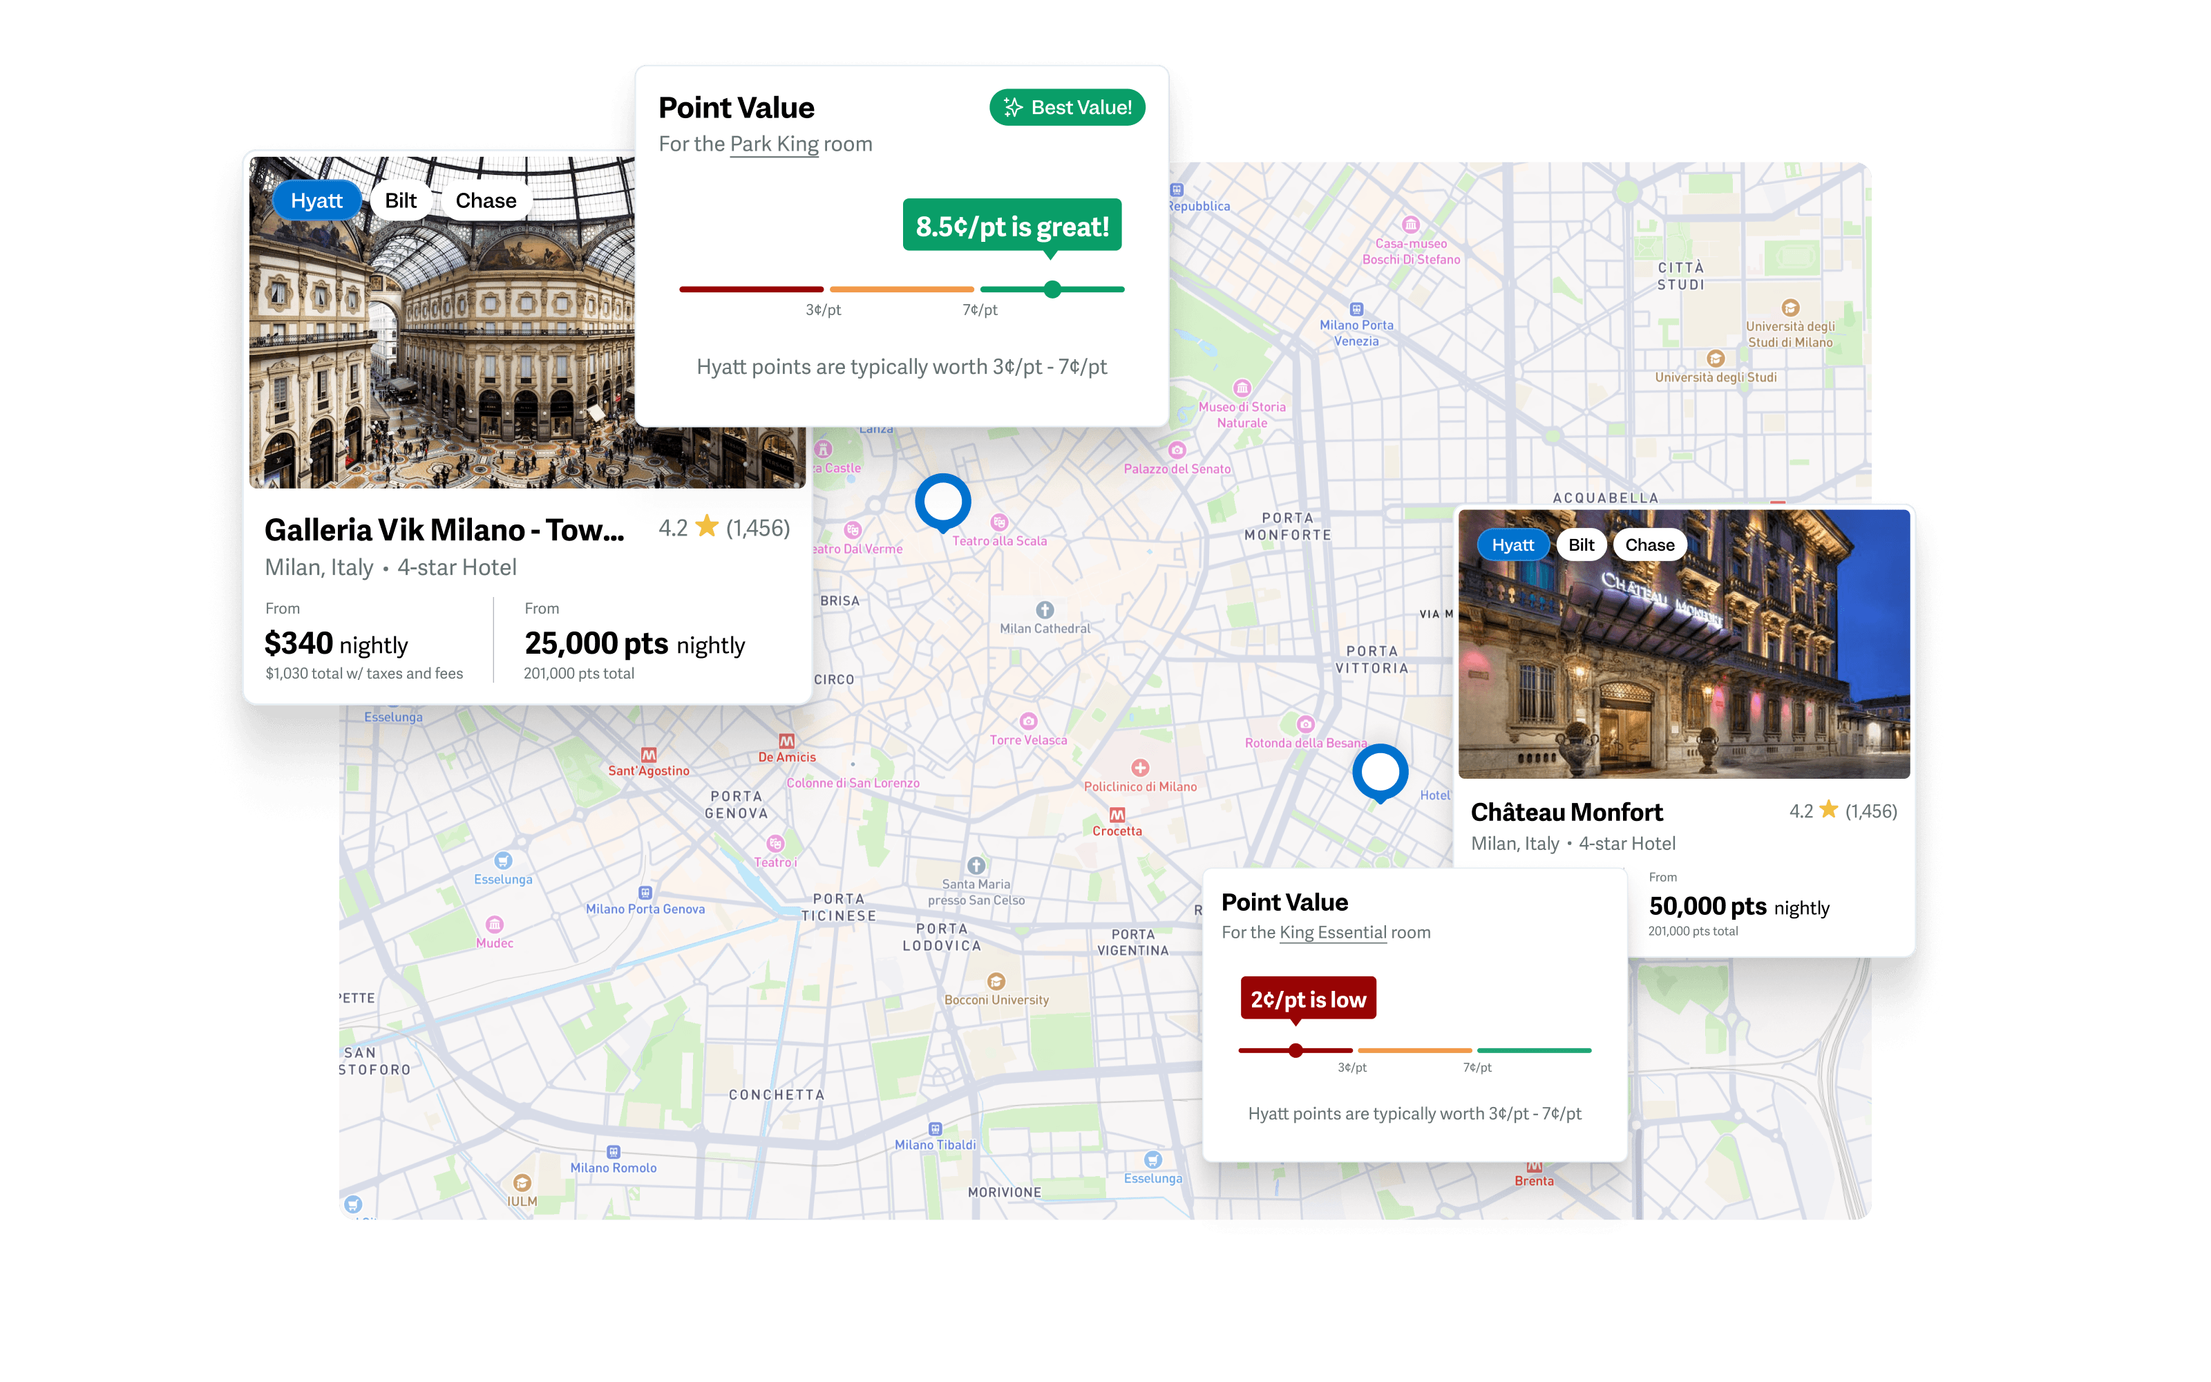2211x1382 pixels.
Task: Click the 2¢/pt is low label
Action: tap(1307, 999)
